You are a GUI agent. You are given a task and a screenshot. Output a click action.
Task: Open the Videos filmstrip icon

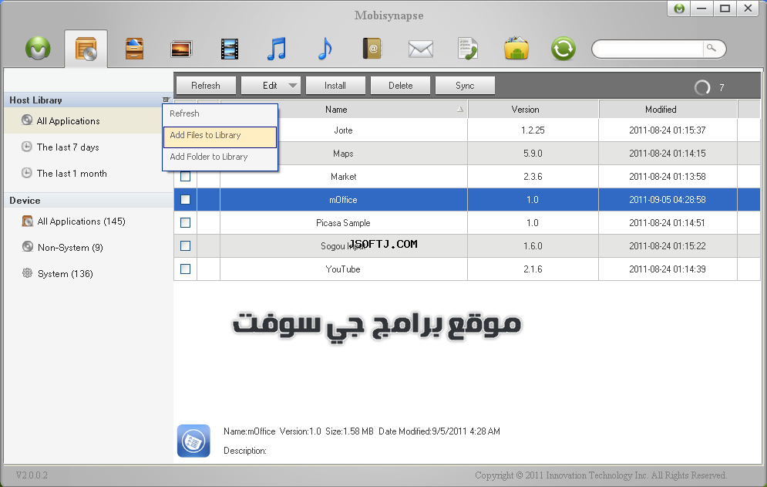230,49
